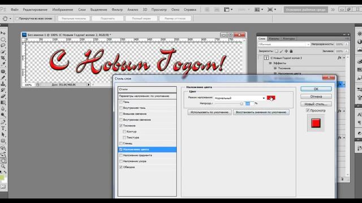Open the Режим наложения blend mode dropdown
The image size is (362, 203).
point(240,98)
